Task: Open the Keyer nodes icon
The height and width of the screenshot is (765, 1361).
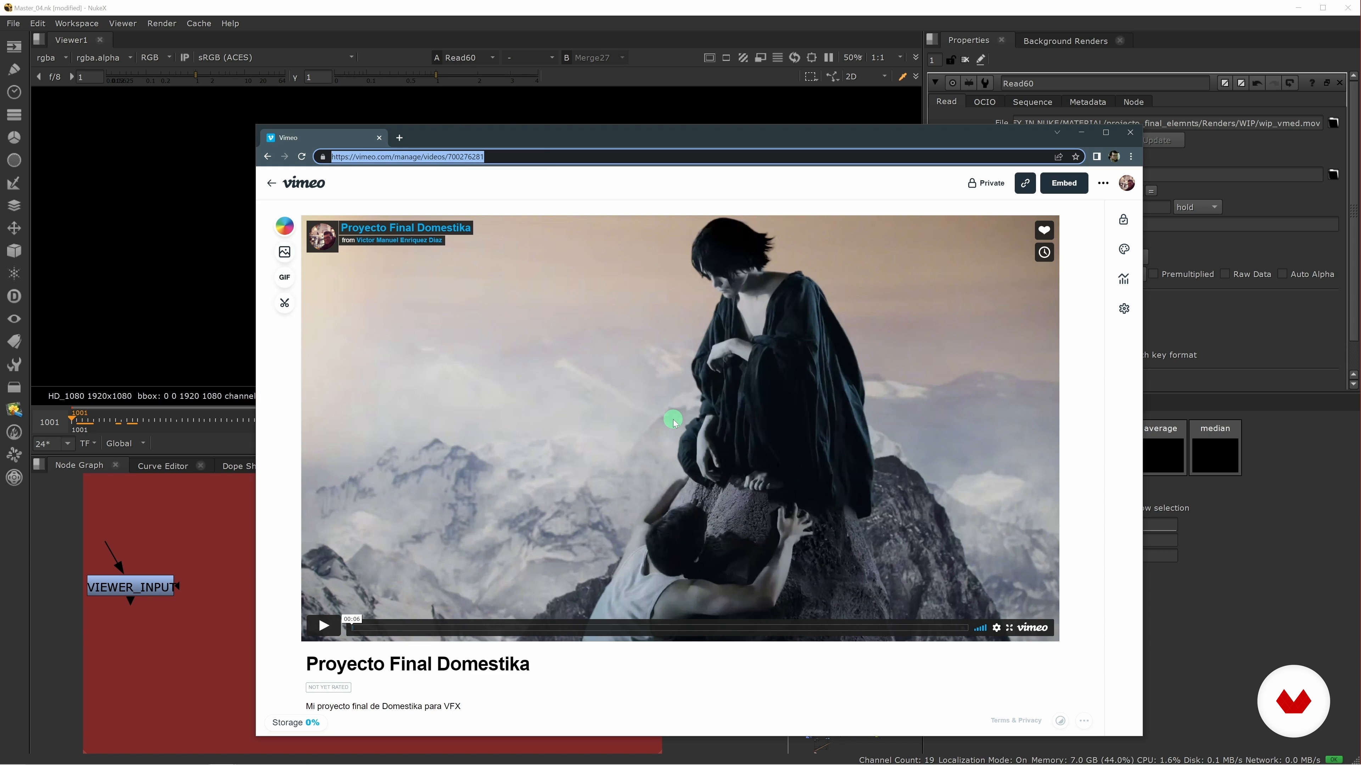Action: click(14, 183)
